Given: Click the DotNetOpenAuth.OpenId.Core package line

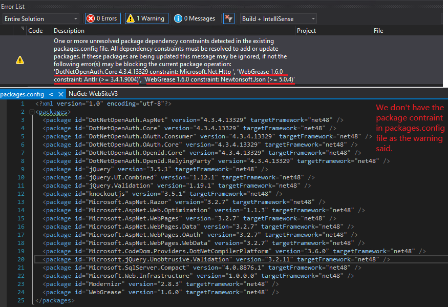Looking at the screenshot, I should 202,153.
